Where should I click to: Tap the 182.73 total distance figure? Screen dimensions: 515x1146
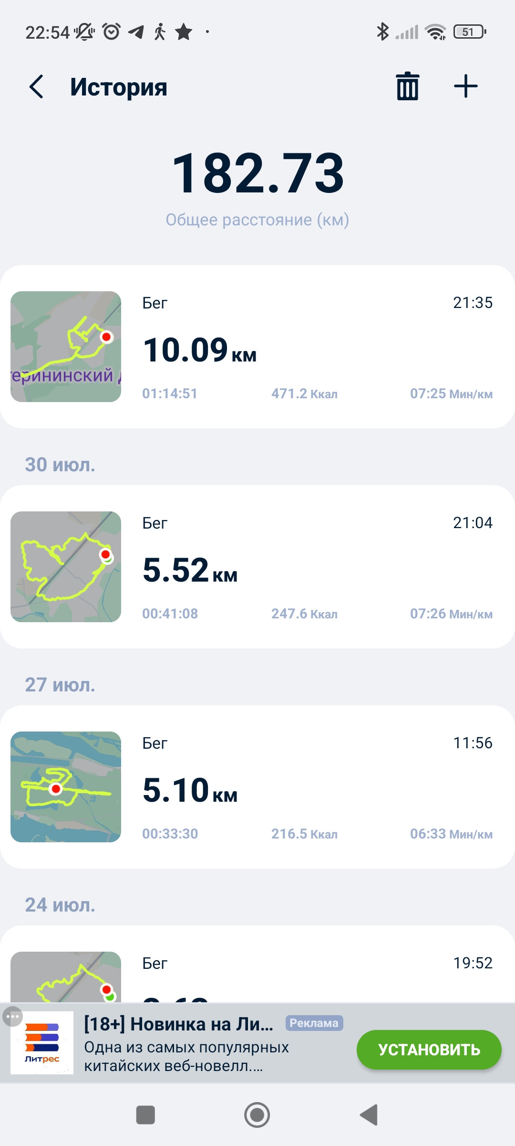[257, 173]
